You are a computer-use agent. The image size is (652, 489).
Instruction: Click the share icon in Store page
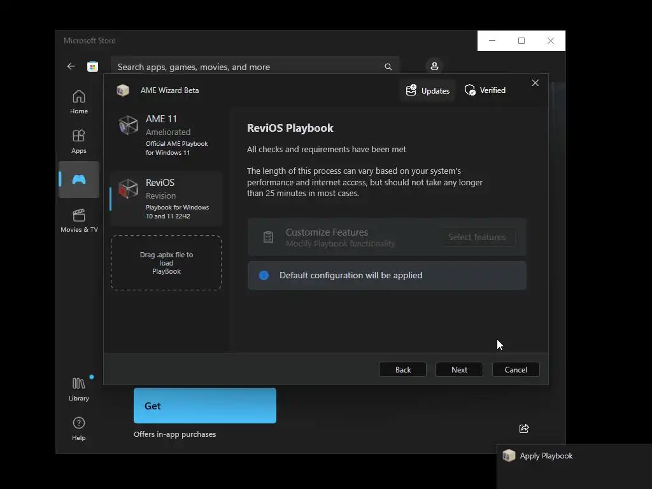524,429
